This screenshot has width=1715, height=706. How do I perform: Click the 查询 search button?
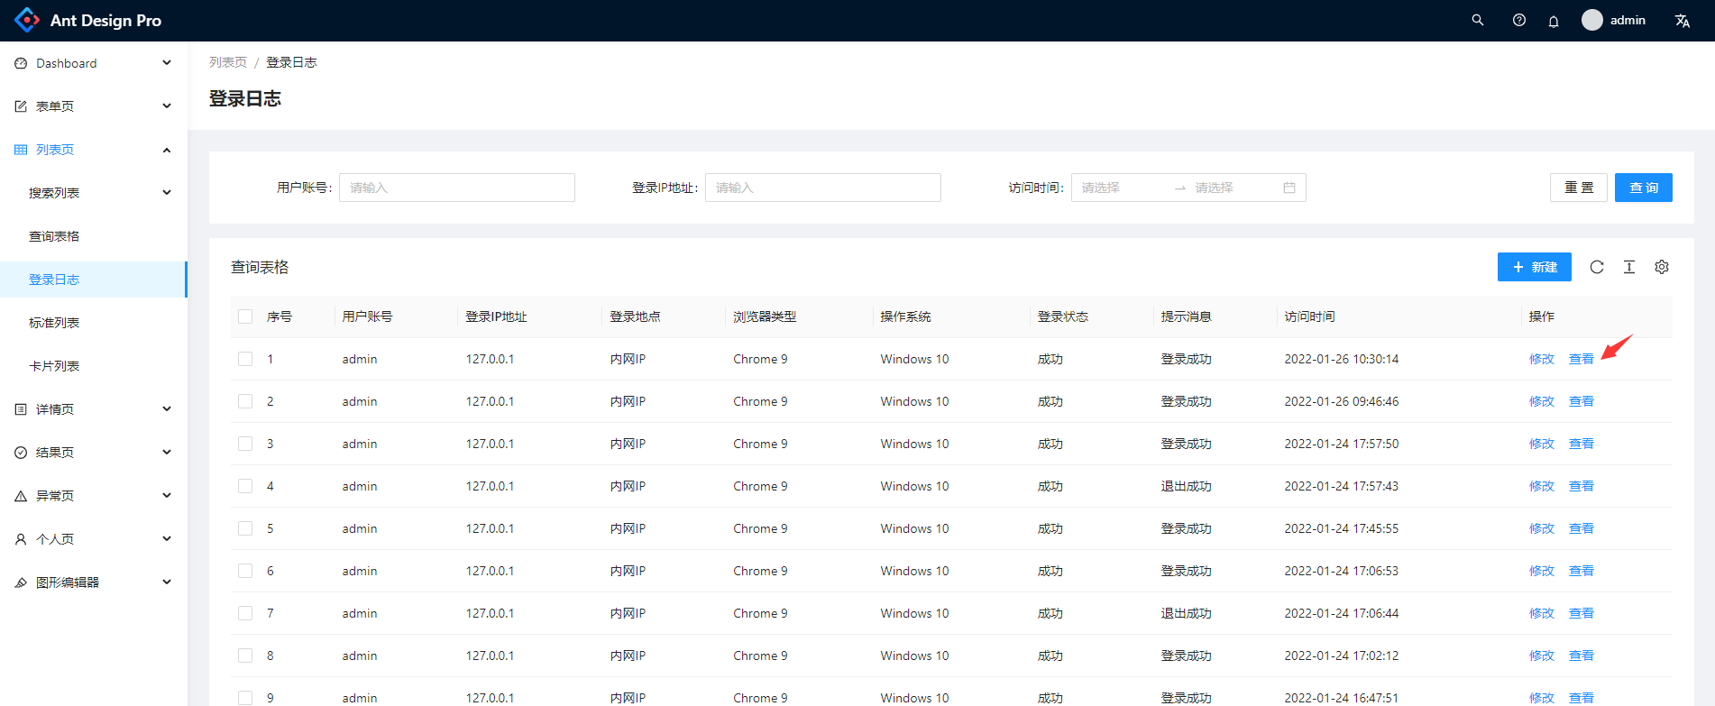tap(1644, 188)
